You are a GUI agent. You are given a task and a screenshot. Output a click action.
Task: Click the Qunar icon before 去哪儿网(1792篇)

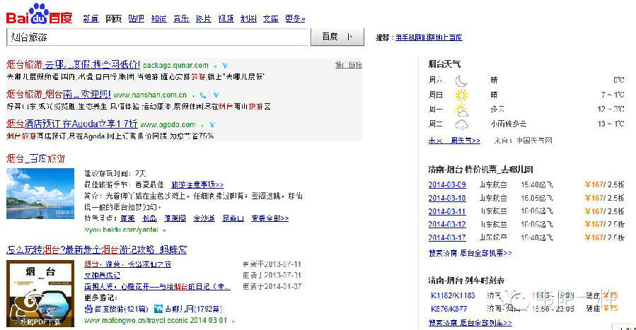tap(158, 309)
